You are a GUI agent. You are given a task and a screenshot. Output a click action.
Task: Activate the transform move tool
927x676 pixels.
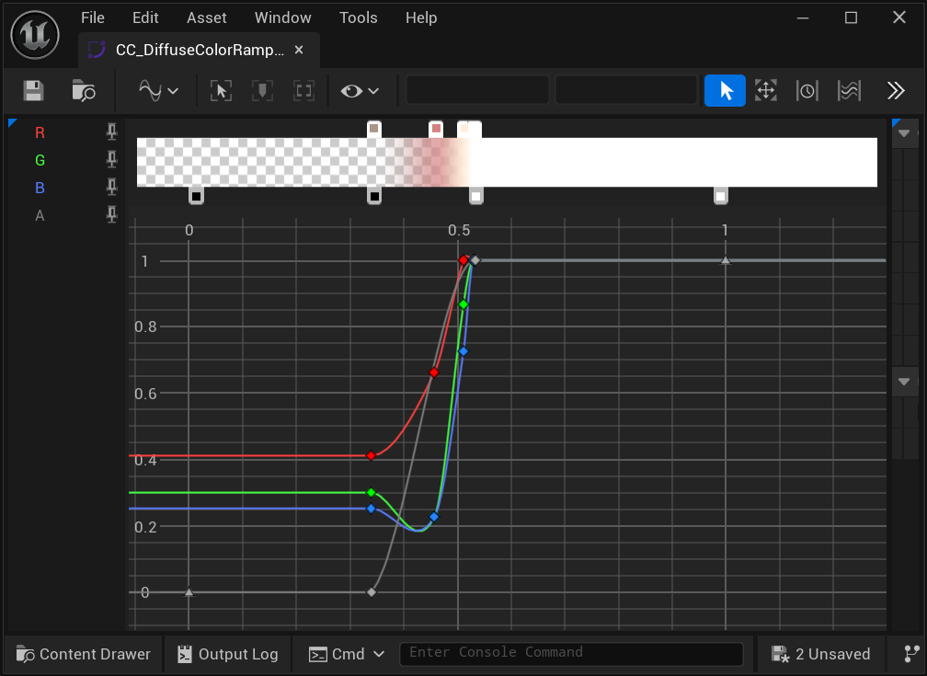click(765, 90)
